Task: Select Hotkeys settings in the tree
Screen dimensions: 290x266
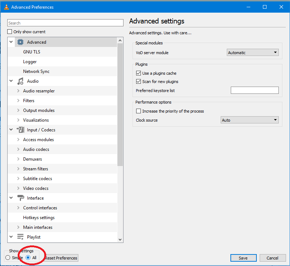Action: pyautogui.click(x=39, y=218)
